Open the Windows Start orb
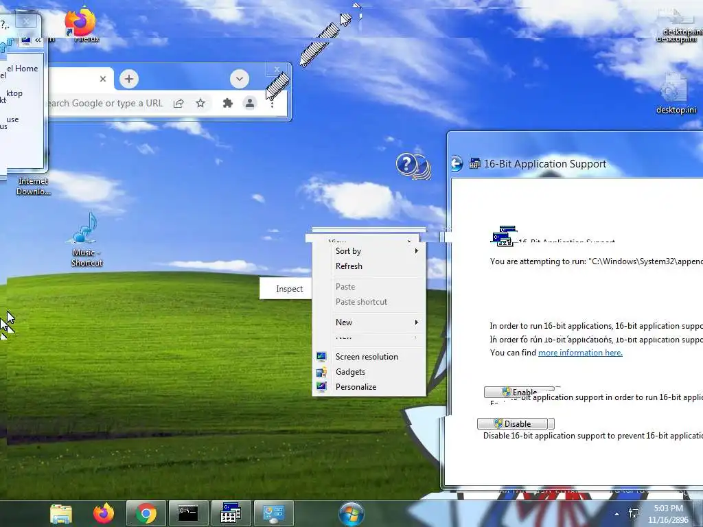Viewport: 703px width, 527px height. coord(351,515)
